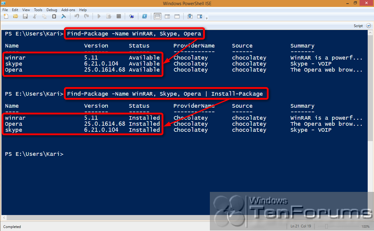Click the last empty 'PS E:\Users\Kari>' prompt
This screenshot has width=374, height=231.
point(34,154)
